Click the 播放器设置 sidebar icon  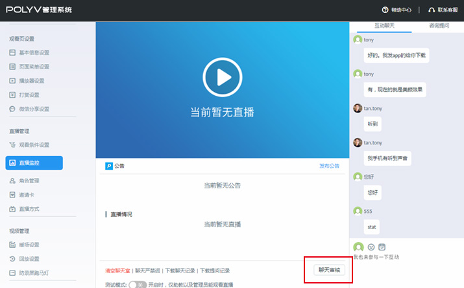(12, 81)
